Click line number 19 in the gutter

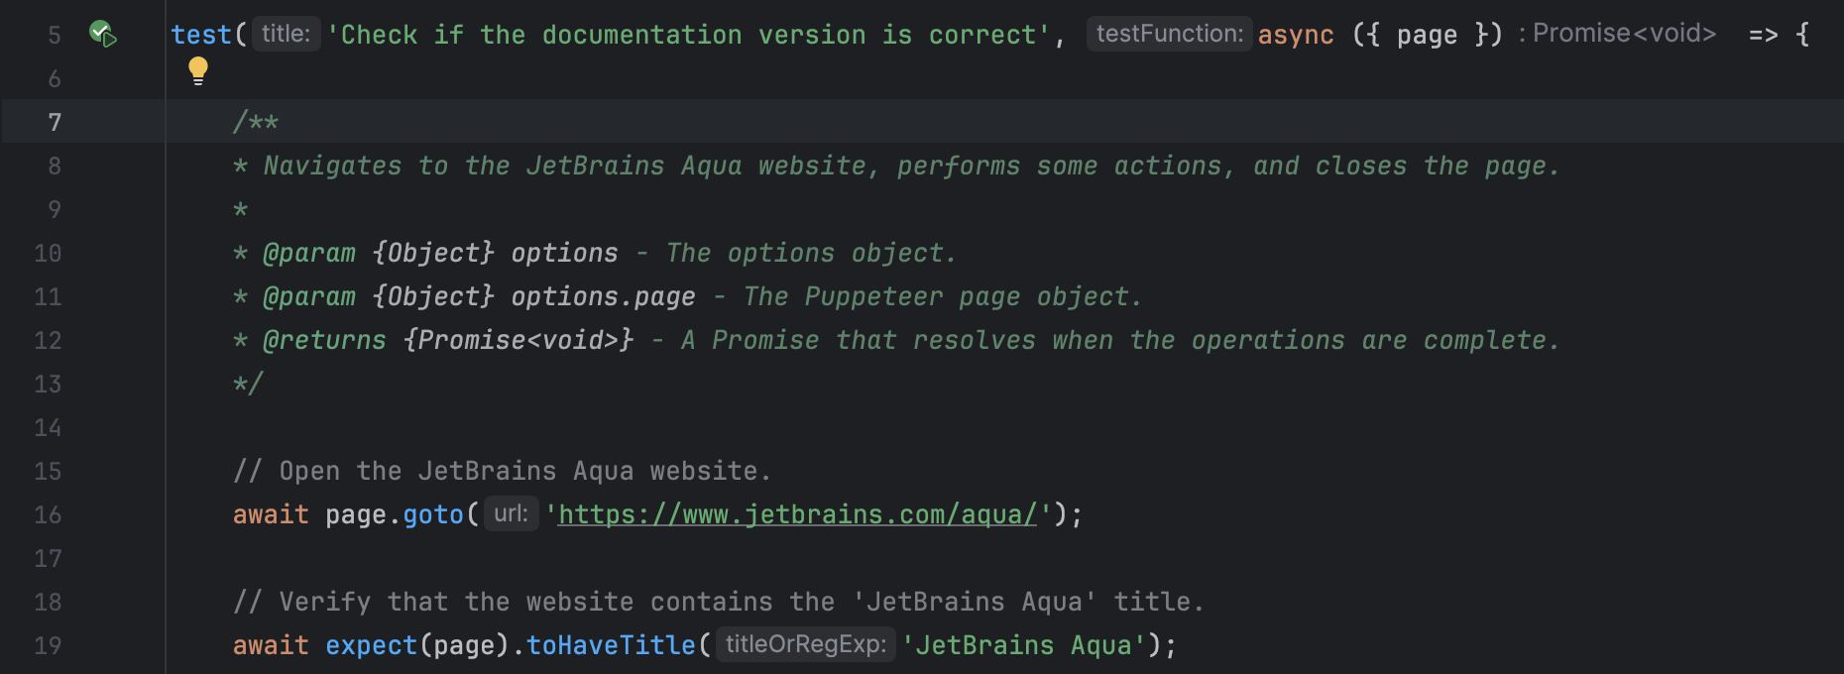coord(48,645)
